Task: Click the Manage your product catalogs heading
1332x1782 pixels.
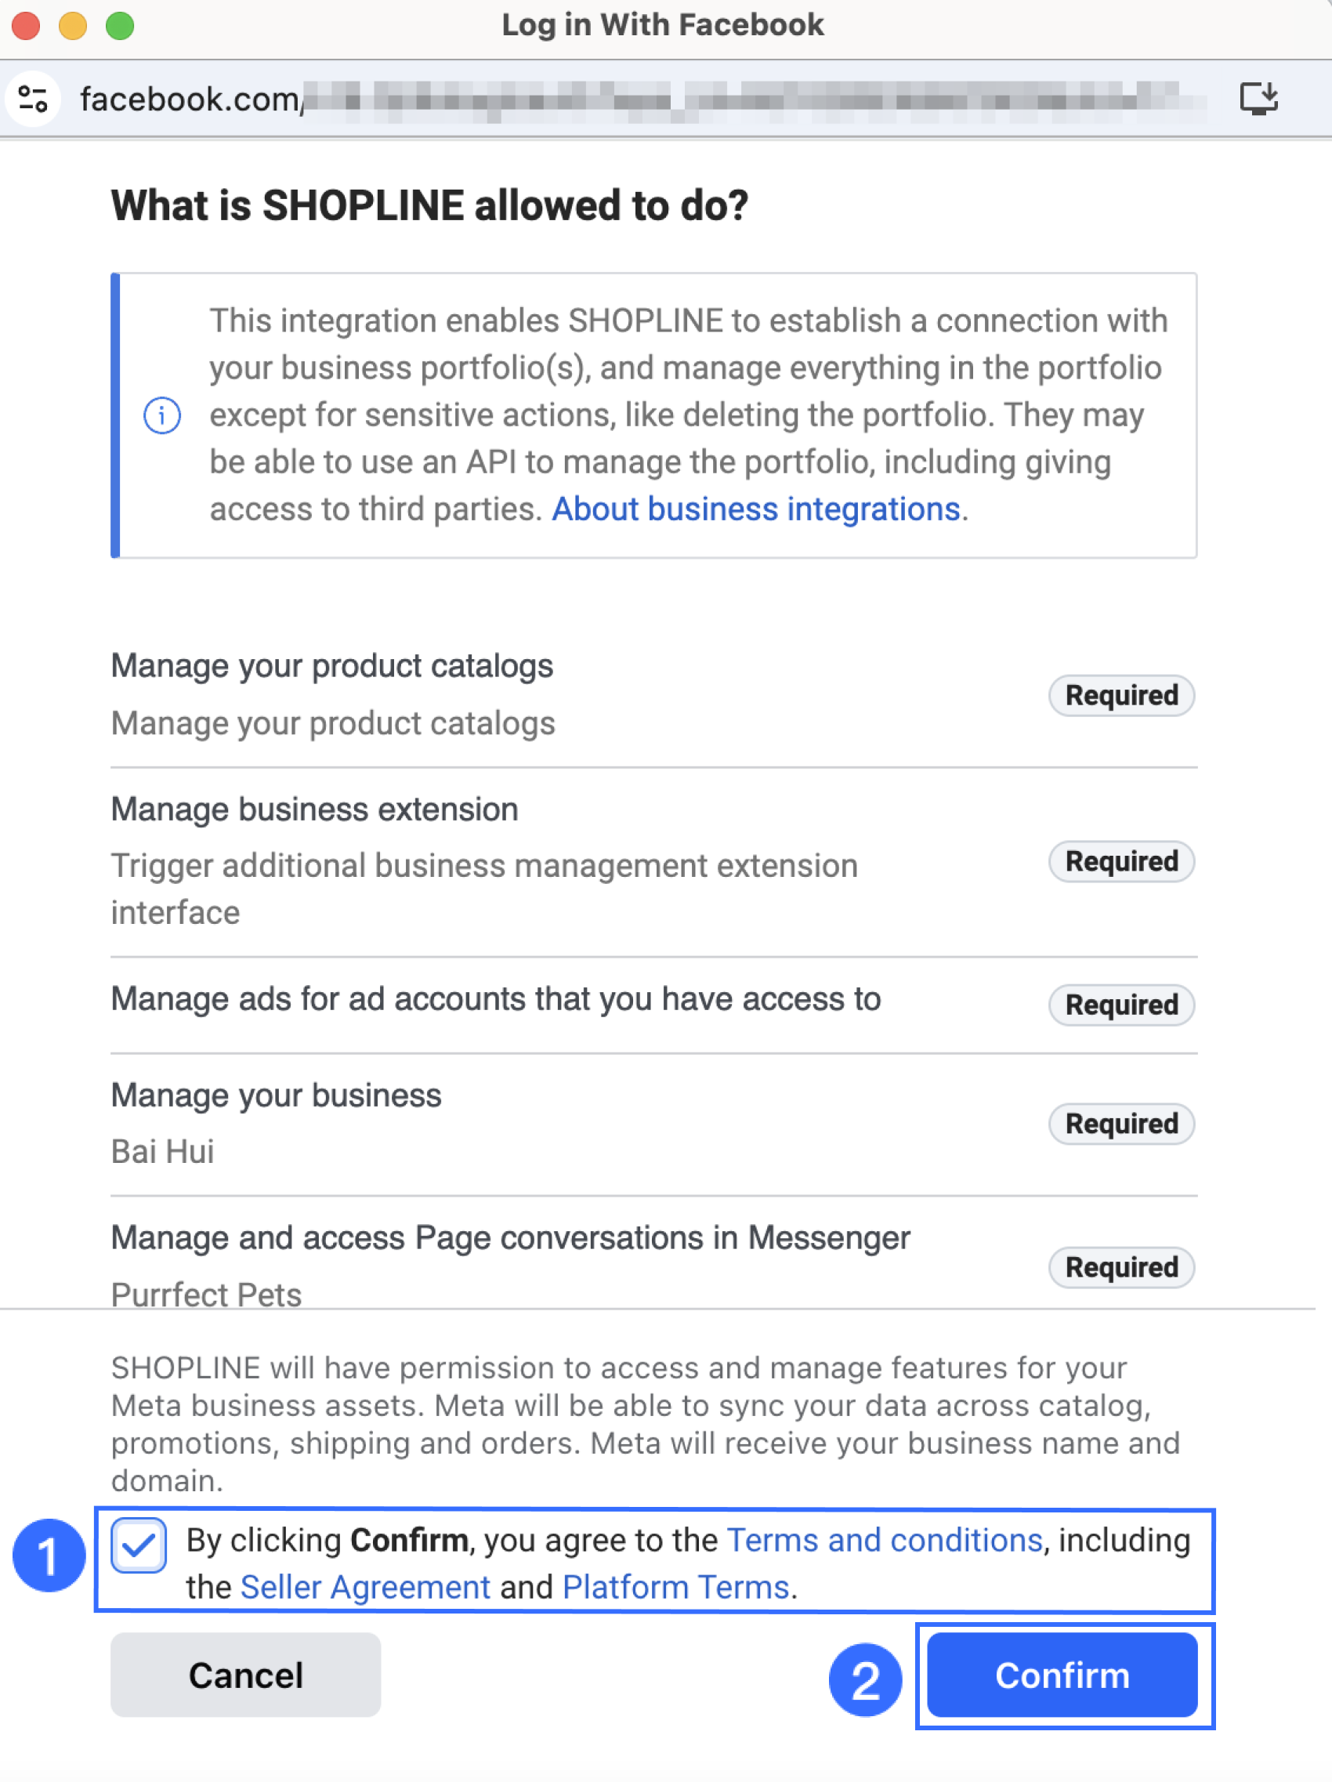Action: click(x=331, y=665)
